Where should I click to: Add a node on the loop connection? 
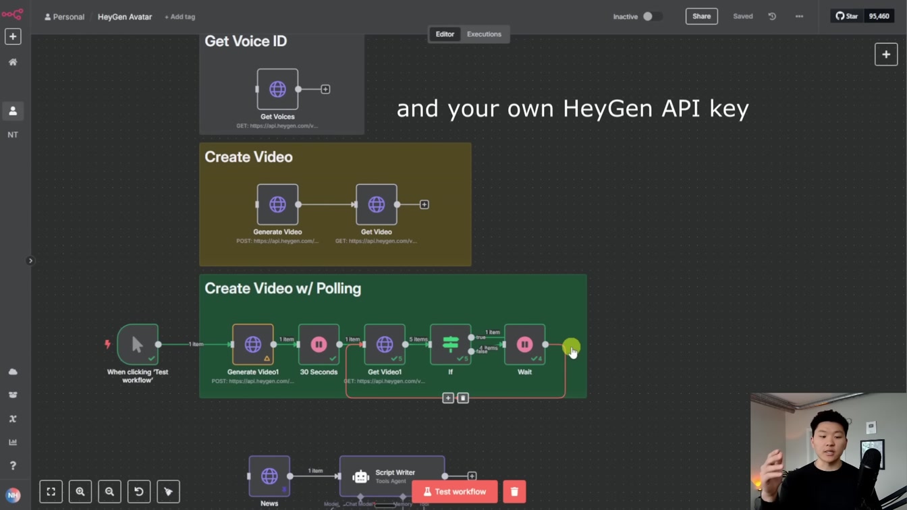click(448, 398)
